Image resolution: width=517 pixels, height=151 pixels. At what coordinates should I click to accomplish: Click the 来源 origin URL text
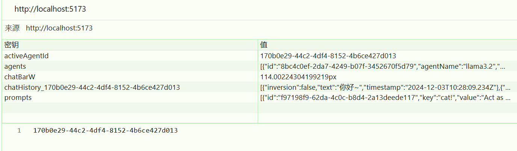pyautogui.click(x=59, y=28)
